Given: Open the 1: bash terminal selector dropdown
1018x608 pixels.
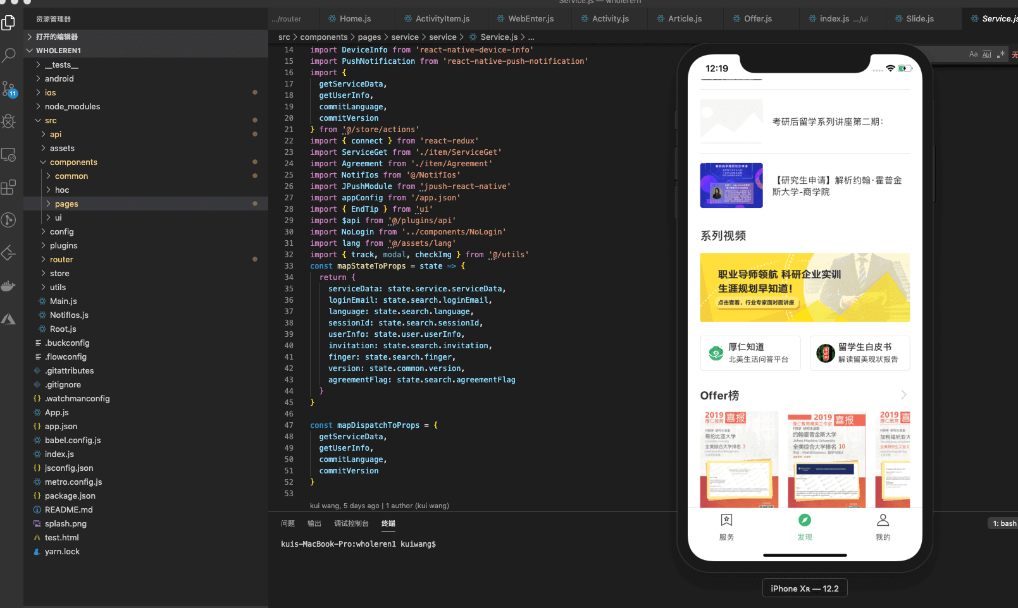Looking at the screenshot, I should coord(1004,523).
